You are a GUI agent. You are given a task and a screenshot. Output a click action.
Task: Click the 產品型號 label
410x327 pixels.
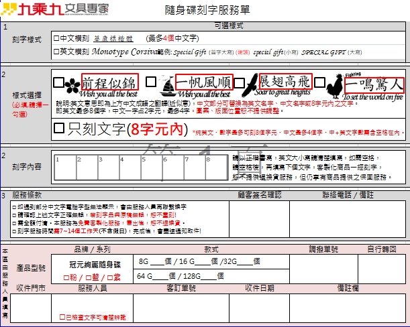pyautogui.click(x=31, y=268)
